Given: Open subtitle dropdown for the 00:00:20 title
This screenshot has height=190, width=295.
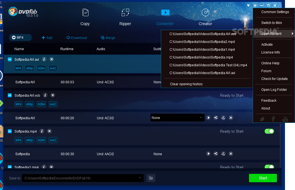Looking at the screenshot, I should tap(177, 118).
